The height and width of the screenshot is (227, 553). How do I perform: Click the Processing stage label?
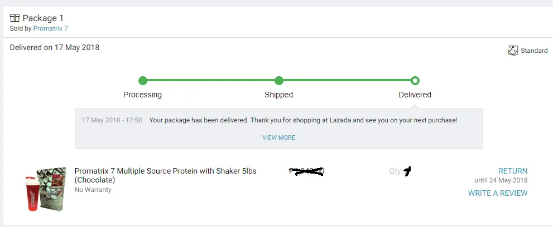click(142, 95)
